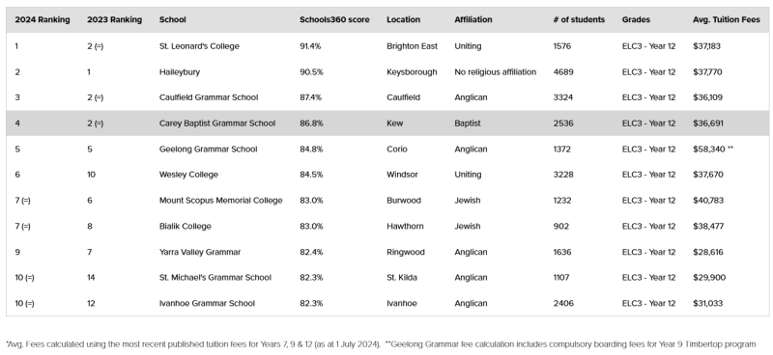Select Yarra Valley Grammar school name
773x355 pixels.
[x=200, y=252]
